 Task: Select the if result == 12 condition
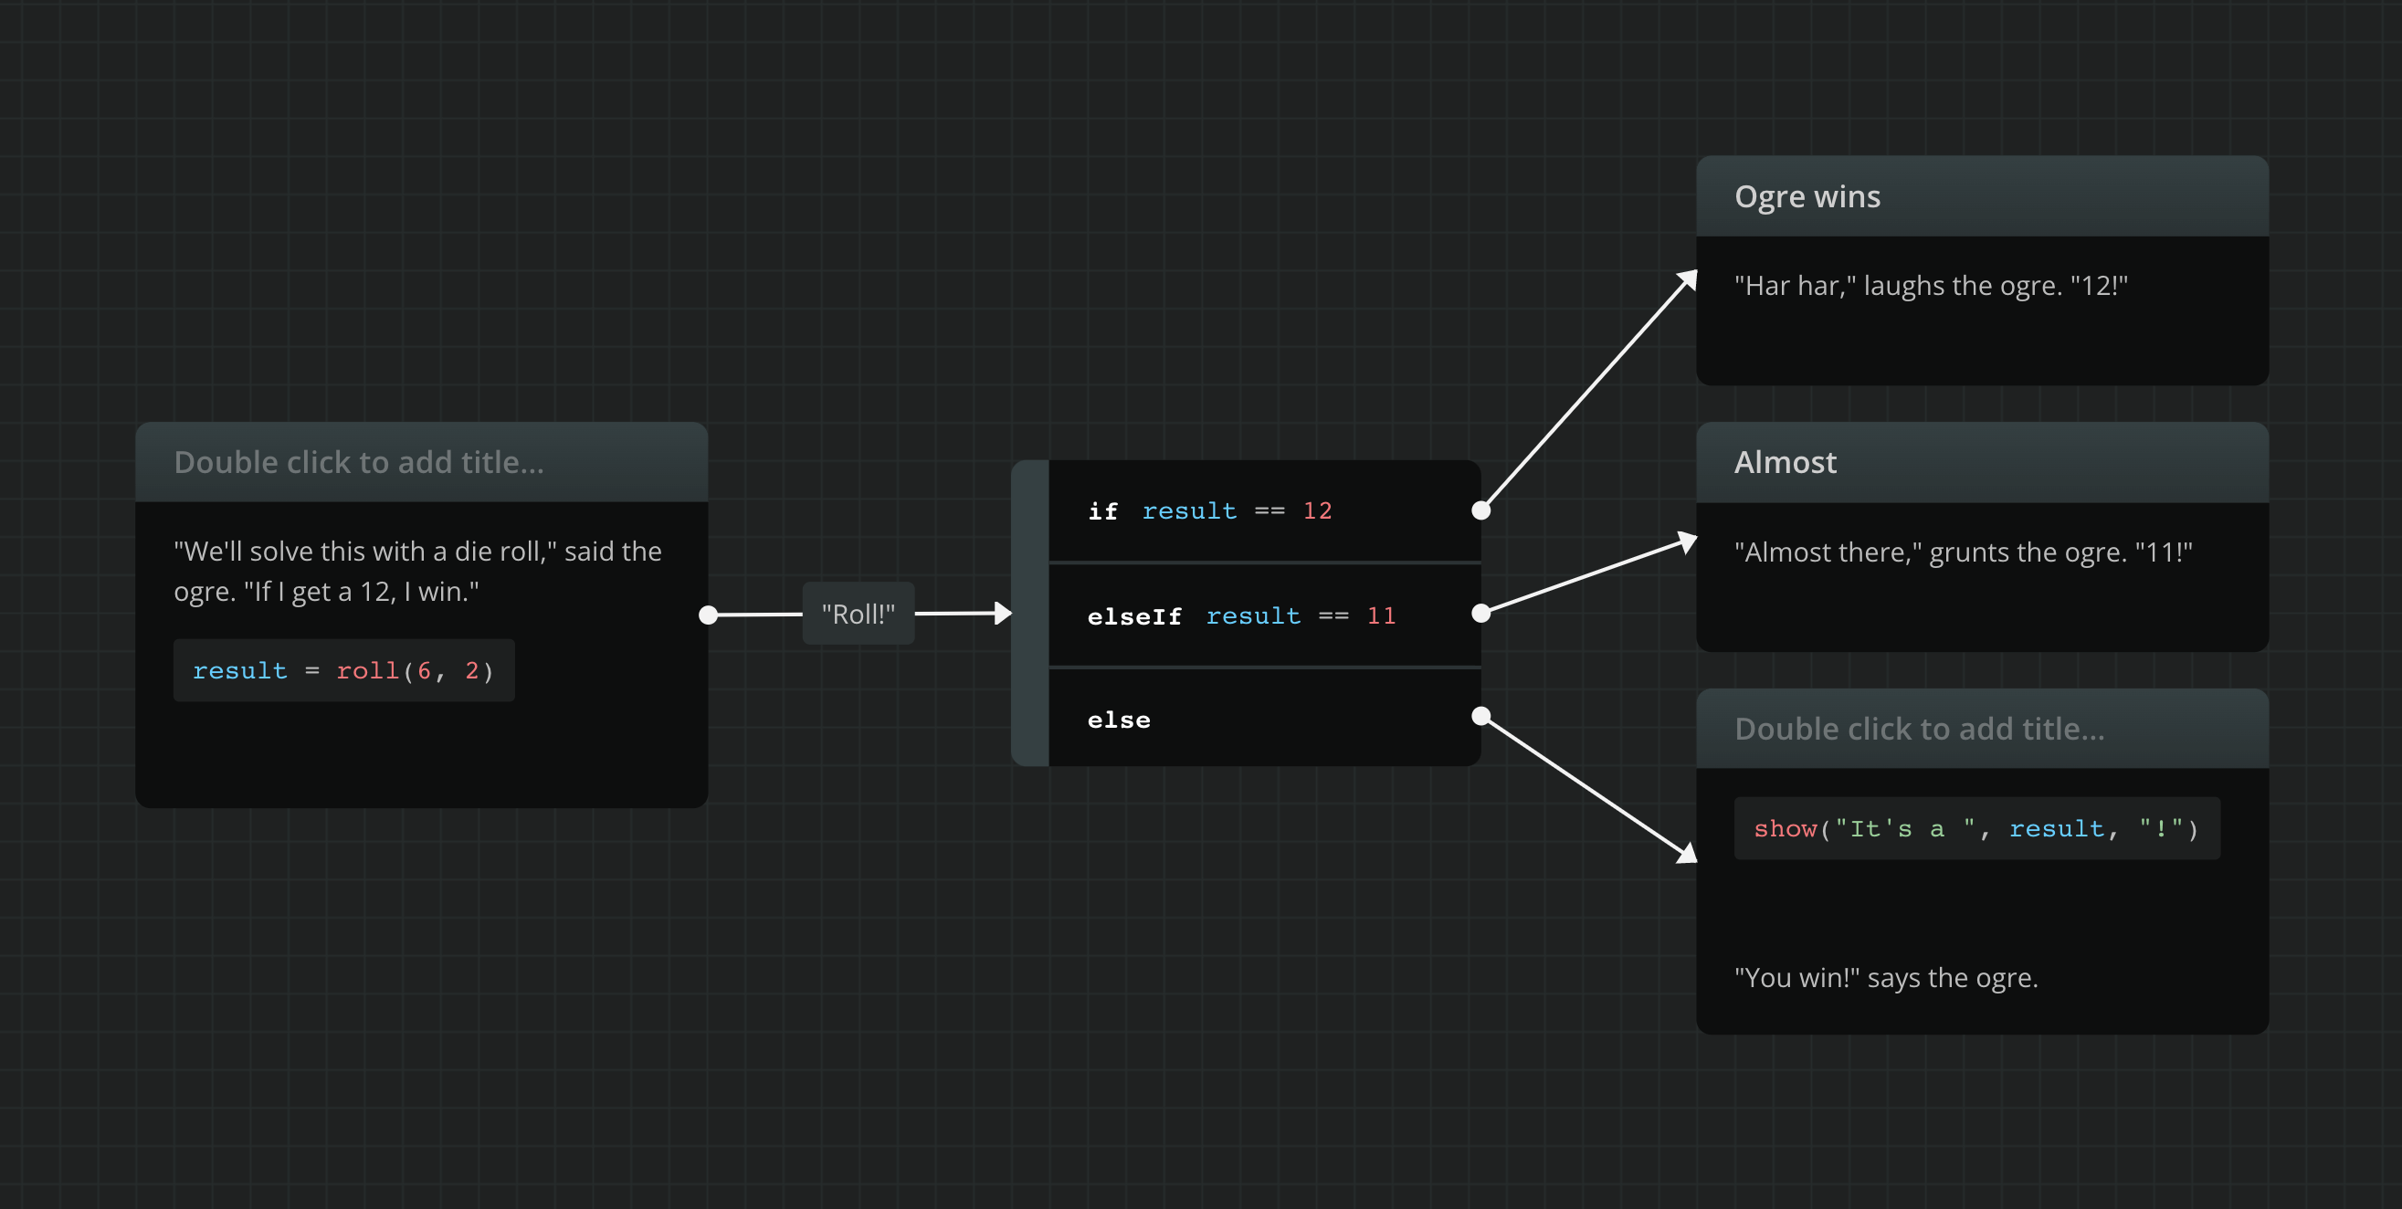click(x=1264, y=510)
